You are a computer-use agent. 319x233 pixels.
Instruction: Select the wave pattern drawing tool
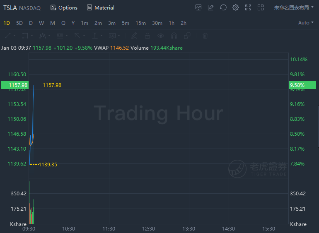point(43,36)
